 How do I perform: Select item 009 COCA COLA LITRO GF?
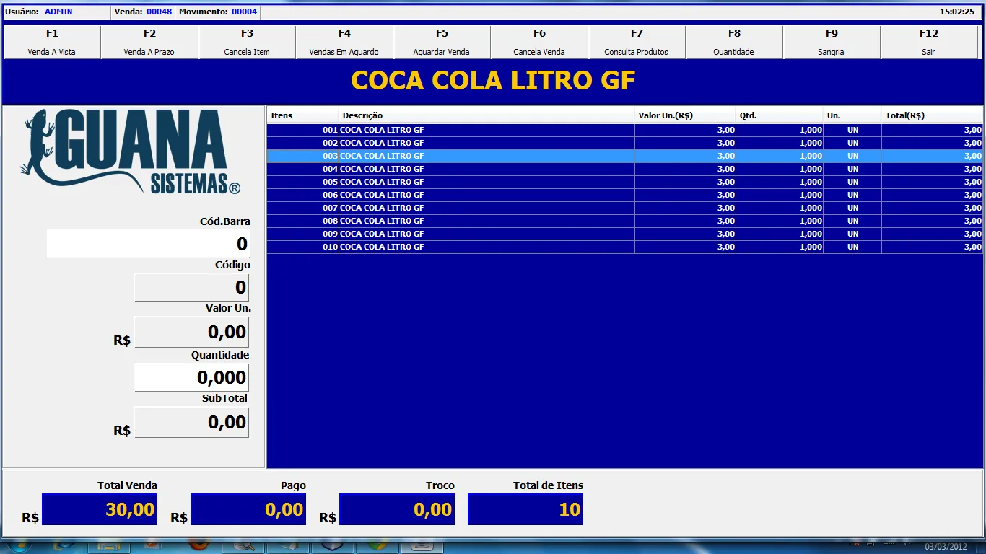[x=625, y=234]
